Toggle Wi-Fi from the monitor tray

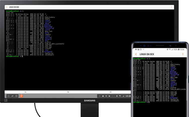tap(120, 96)
